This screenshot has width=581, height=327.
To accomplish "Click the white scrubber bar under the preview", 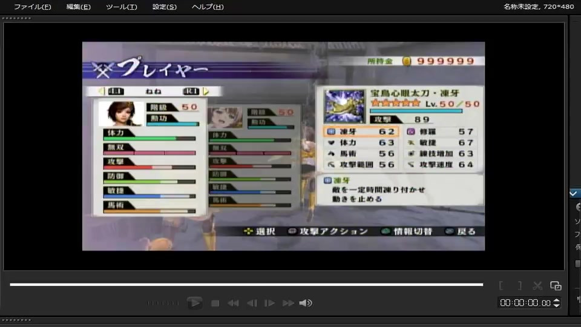I will (246, 285).
